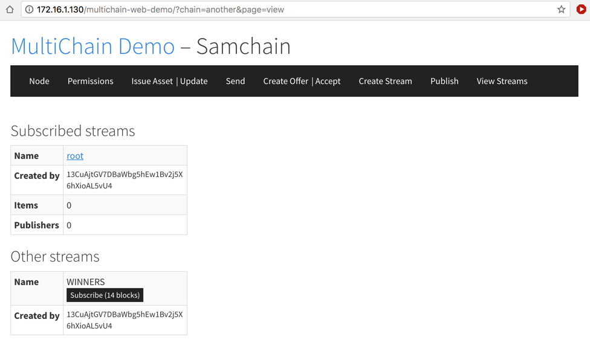Open the root stream link

[x=75, y=156]
